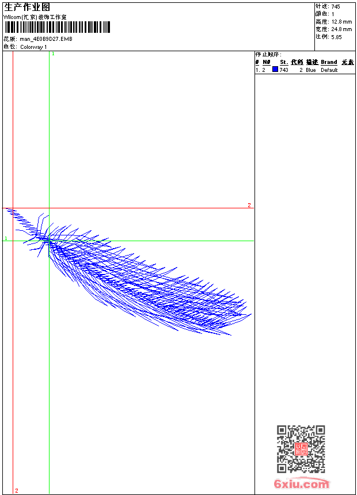Click the Brand column header
The width and height of the screenshot is (357, 495).
coord(329,62)
